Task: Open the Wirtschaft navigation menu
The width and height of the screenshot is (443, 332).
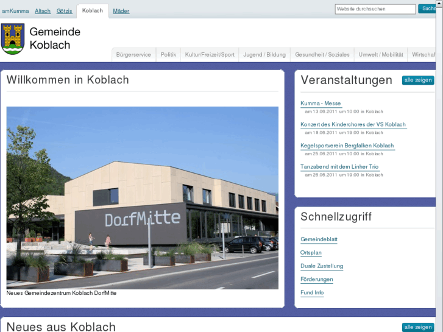Action: pyautogui.click(x=422, y=55)
